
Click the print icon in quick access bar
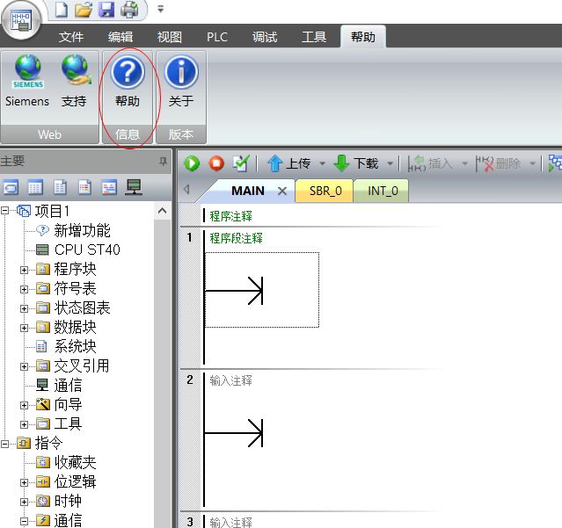129,10
